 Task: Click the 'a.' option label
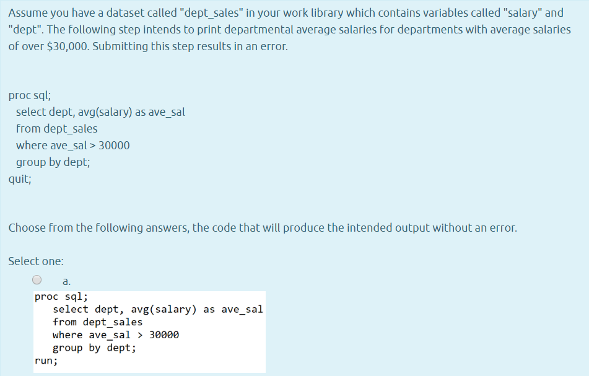(x=65, y=281)
